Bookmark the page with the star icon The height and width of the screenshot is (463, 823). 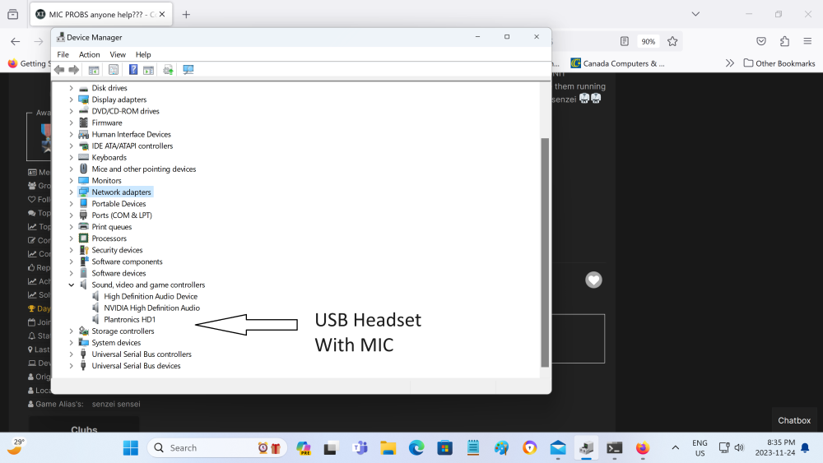click(x=672, y=41)
